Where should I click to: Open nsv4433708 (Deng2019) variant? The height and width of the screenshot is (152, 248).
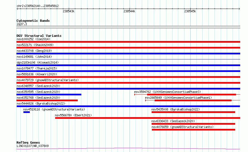coord(34,51)
